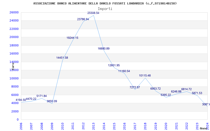This screenshot has height=131, width=210.
Task: Click the data label 10115.48
Action: pyautogui.click(x=145, y=75)
